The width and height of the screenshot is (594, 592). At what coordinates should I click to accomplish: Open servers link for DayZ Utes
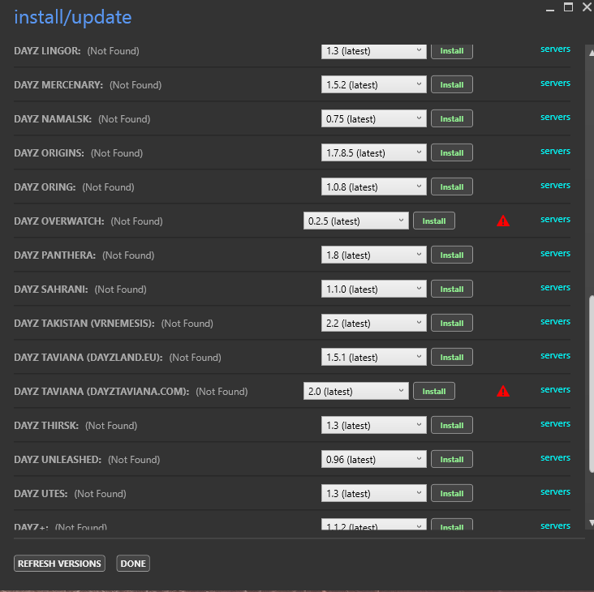coord(555,491)
